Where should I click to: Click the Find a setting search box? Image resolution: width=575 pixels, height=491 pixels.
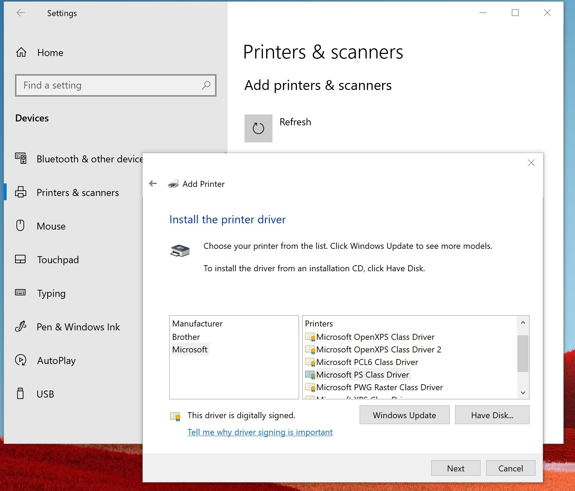(116, 85)
